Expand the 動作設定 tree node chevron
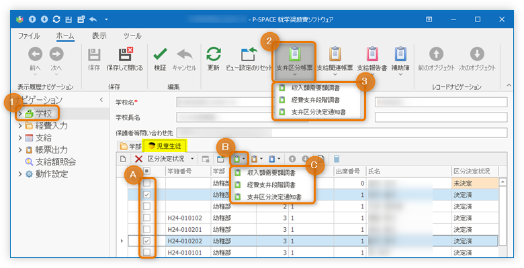The image size is (524, 268). click(x=20, y=174)
